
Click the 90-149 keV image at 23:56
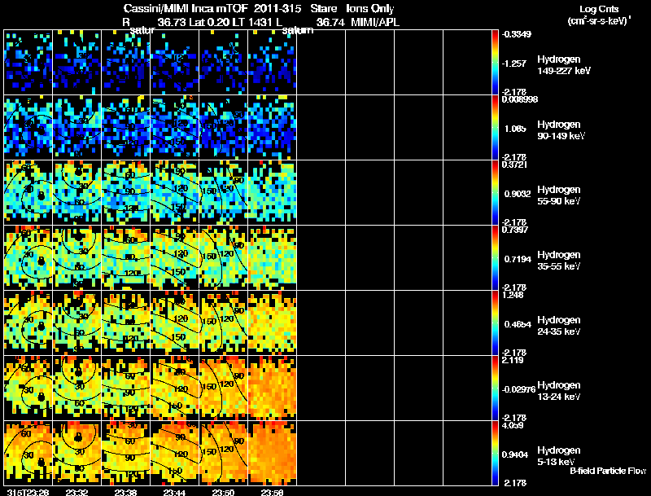(272, 128)
